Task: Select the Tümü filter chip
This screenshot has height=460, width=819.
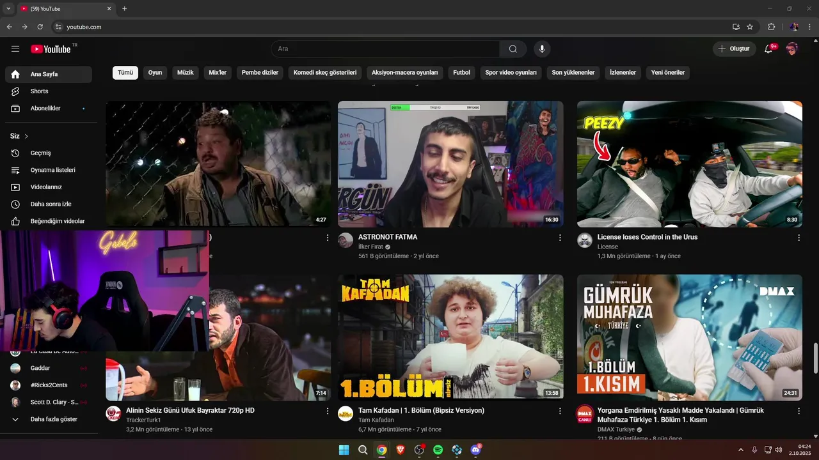Action: [x=125, y=73]
